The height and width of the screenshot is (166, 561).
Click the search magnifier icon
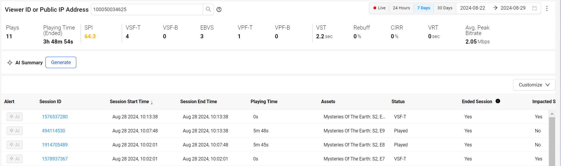[208, 9]
